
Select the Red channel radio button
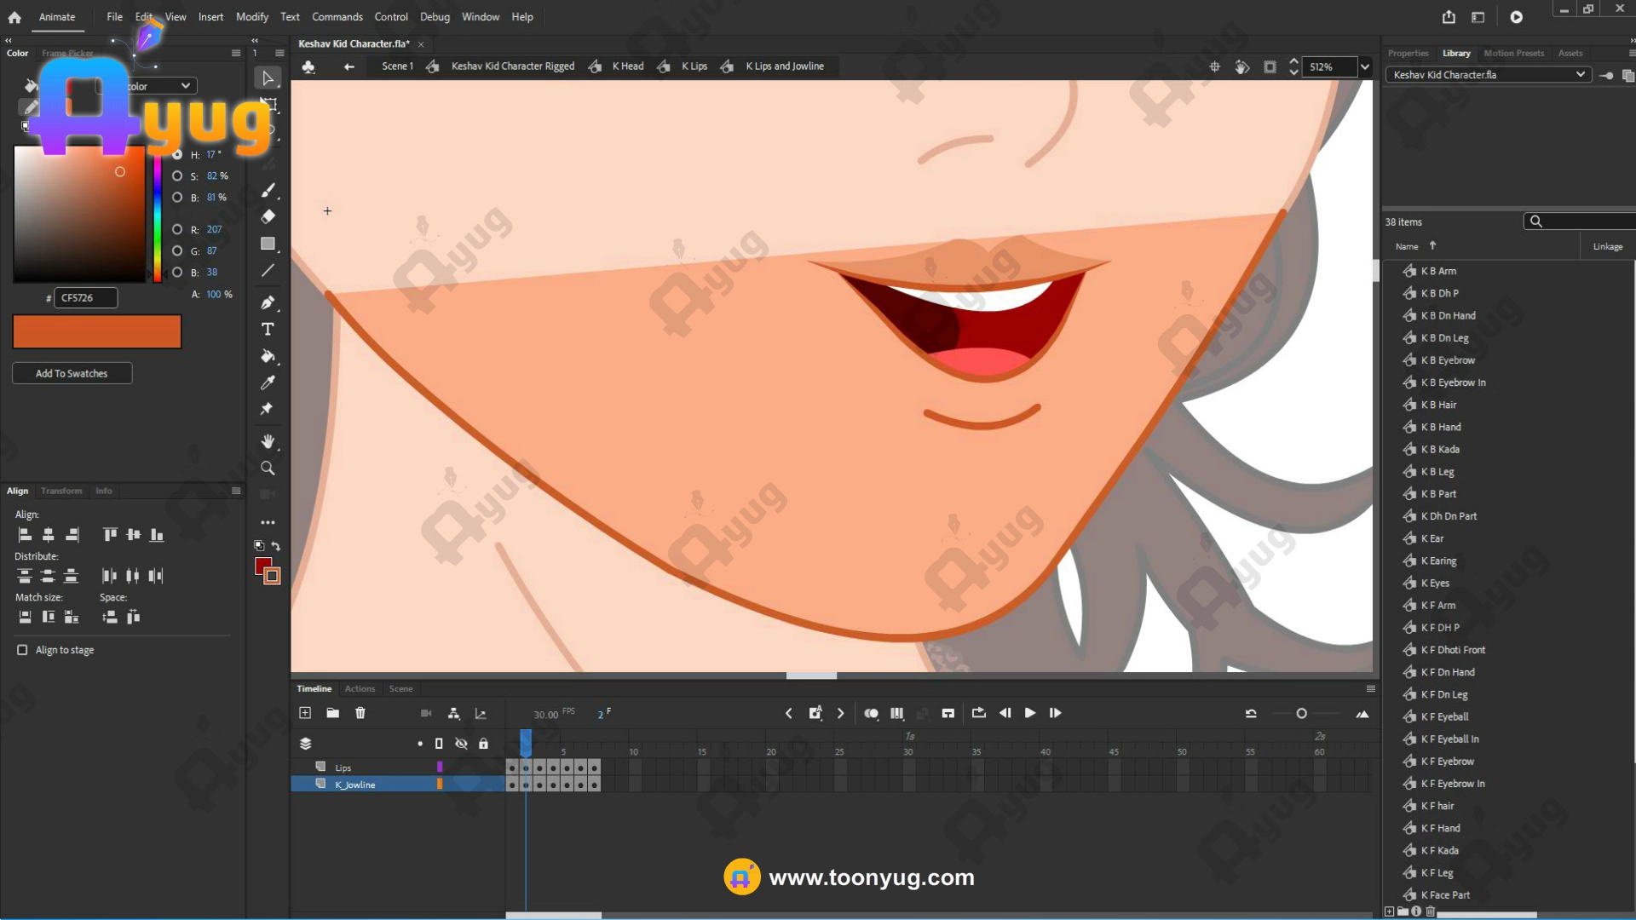[177, 229]
